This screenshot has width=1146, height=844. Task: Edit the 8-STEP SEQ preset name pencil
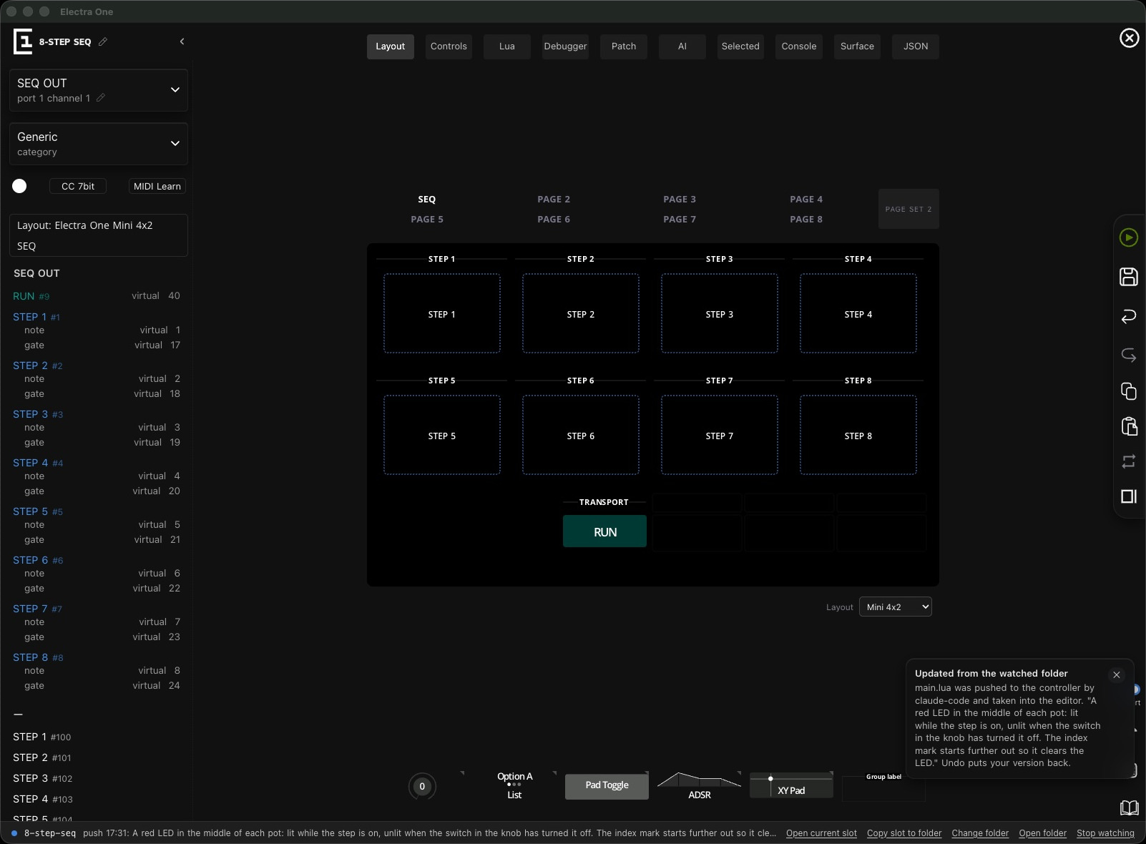point(103,41)
